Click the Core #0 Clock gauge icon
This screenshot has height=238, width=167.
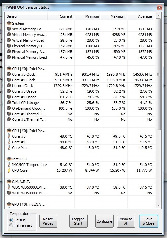(9, 74)
